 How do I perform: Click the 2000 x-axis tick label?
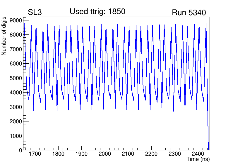[105, 154]
